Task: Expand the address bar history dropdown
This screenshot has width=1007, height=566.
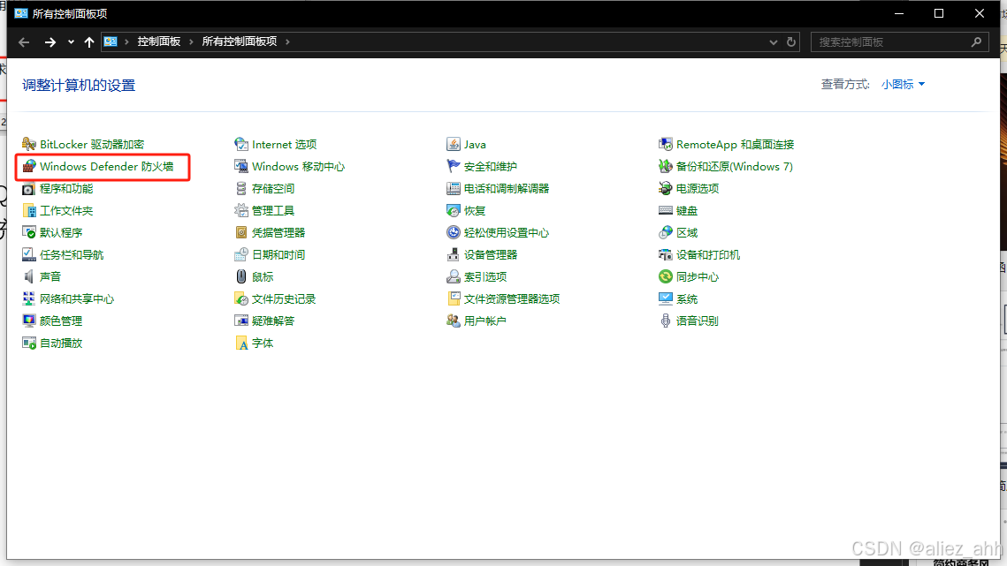Action: pos(774,42)
